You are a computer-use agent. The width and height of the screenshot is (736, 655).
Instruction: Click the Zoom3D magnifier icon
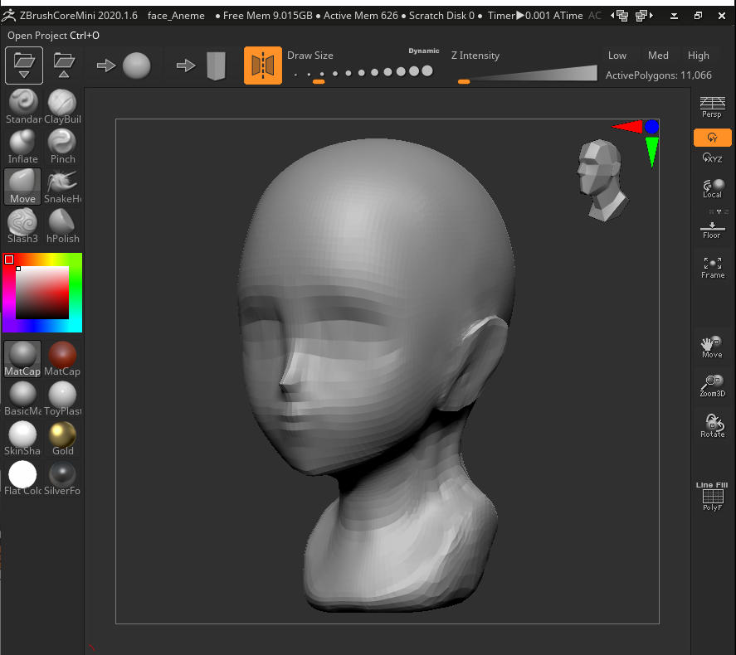coord(713,386)
